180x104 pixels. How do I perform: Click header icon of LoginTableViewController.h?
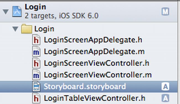click(36, 98)
